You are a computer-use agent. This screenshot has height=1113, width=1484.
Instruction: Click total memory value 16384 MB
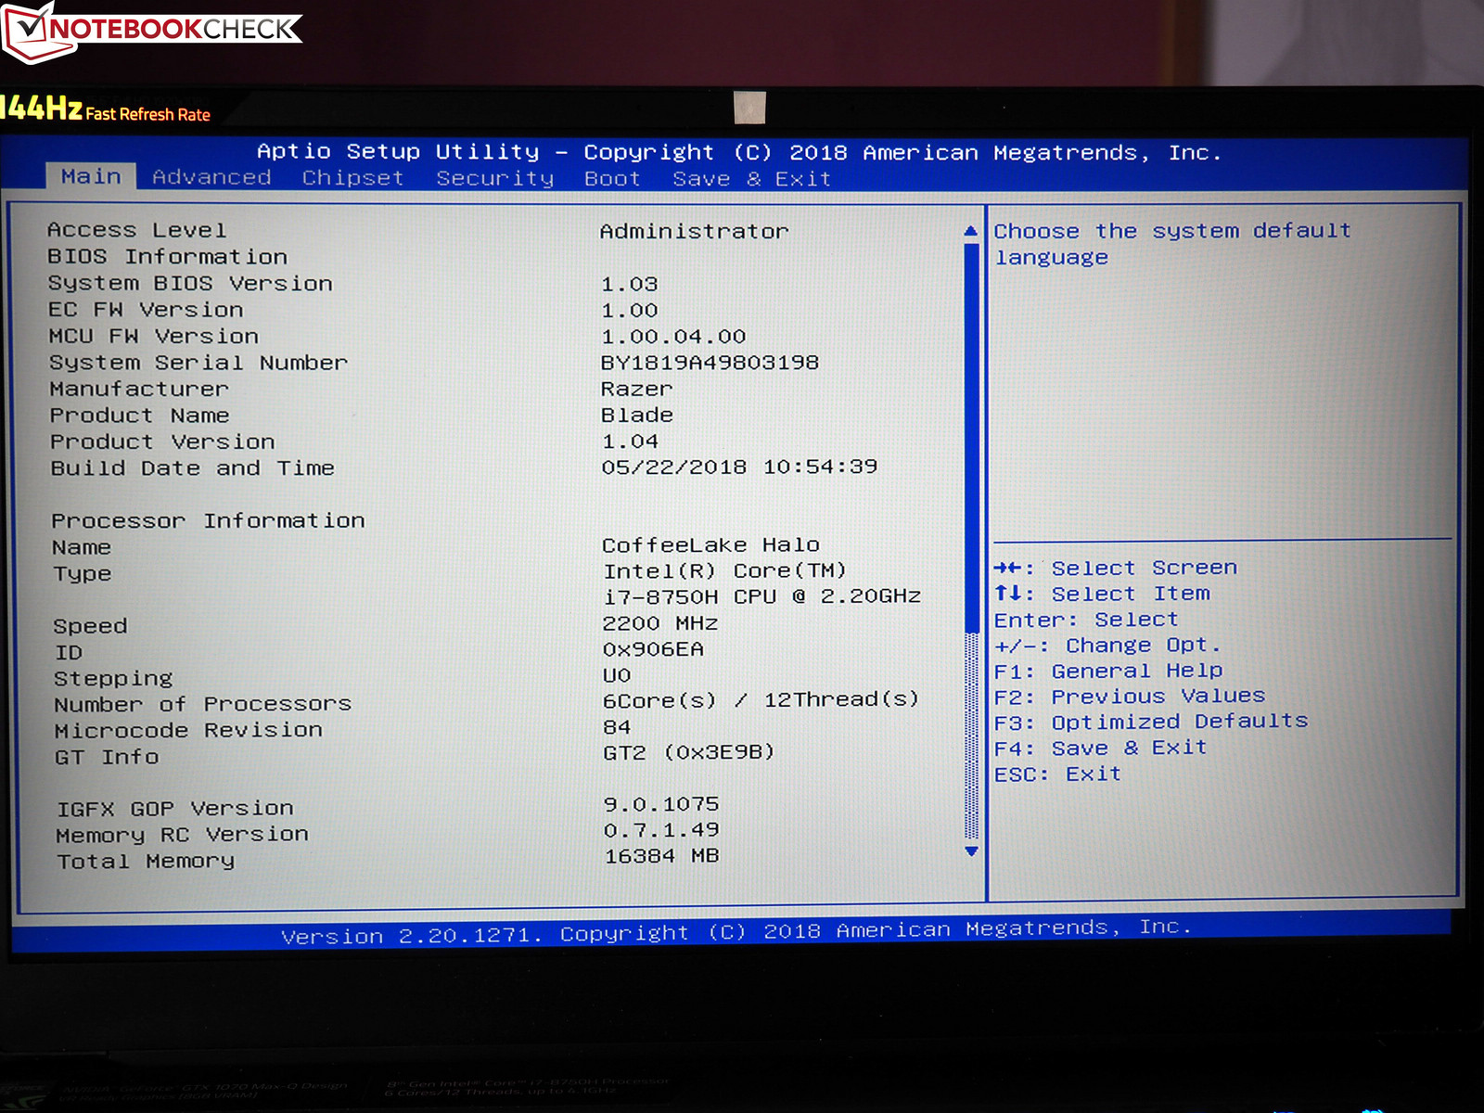(x=662, y=856)
